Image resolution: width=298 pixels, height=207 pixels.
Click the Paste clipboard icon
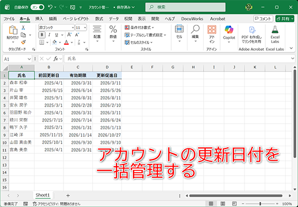click(13, 30)
